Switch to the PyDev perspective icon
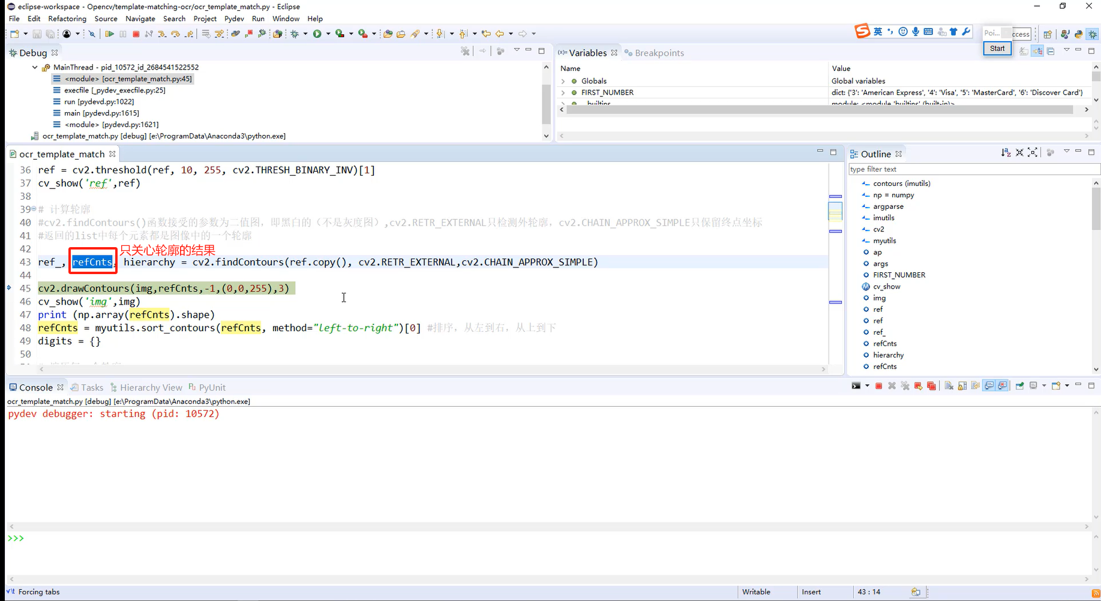This screenshot has height=601, width=1101. (x=1078, y=34)
